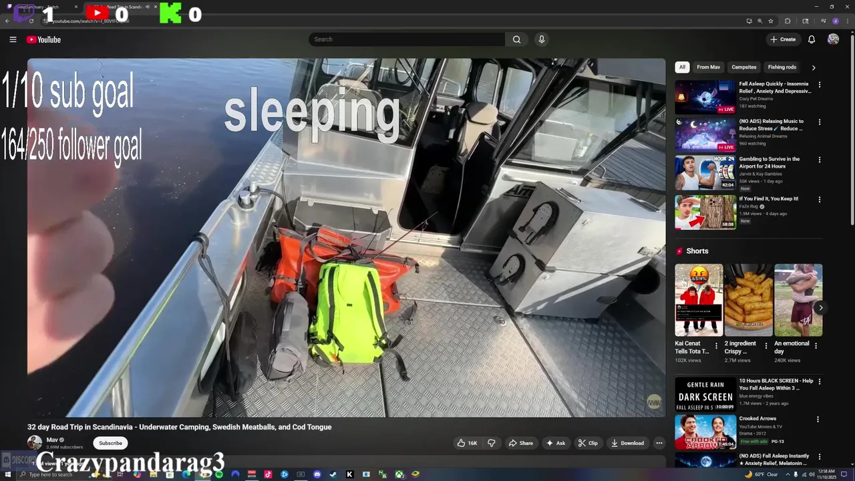This screenshot has height=481, width=855.
Task: Open the Kick app taskbar icon
Action: pos(350,474)
